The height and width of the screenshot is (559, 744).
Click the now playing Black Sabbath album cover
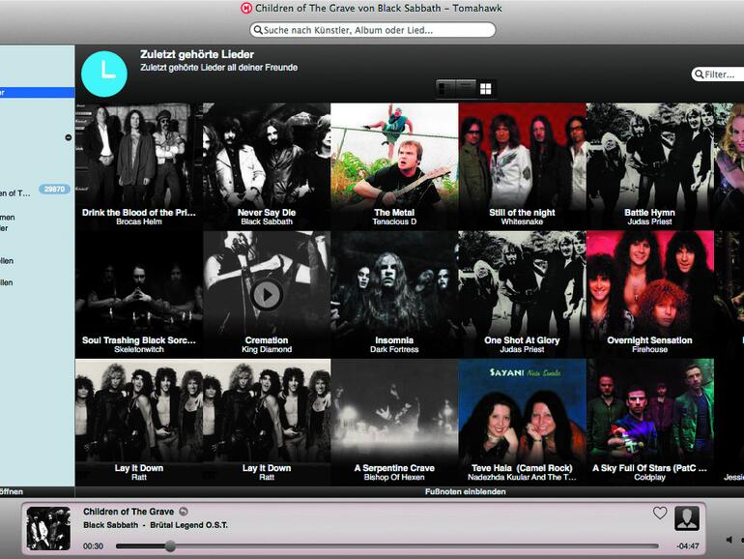pyautogui.click(x=48, y=528)
